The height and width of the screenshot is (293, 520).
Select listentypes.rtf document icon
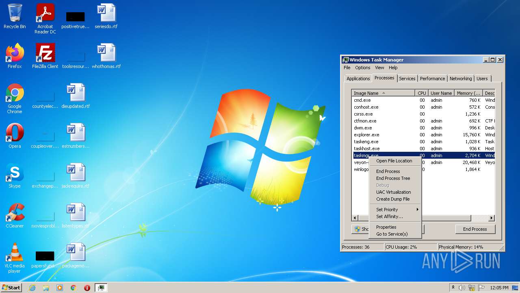tap(76, 216)
